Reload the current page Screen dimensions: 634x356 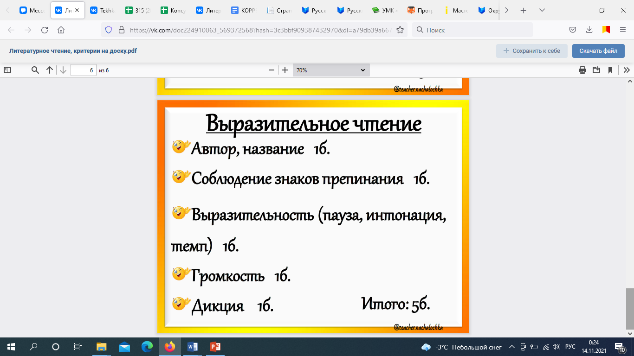(45, 30)
